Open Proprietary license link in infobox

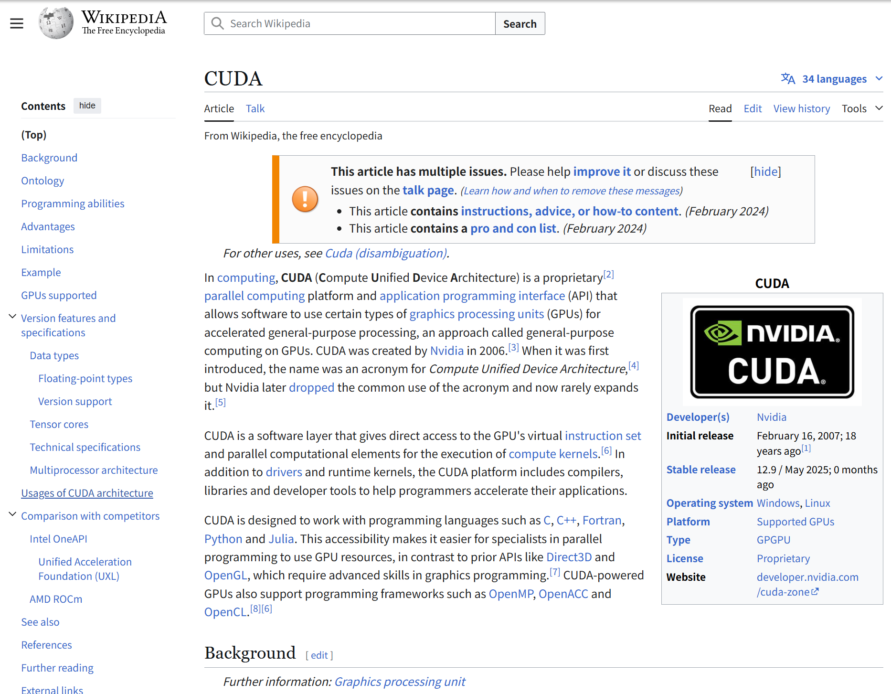click(783, 558)
